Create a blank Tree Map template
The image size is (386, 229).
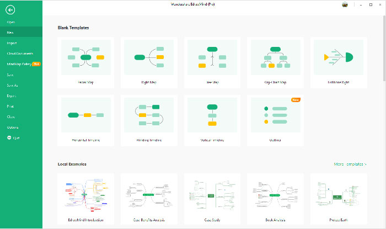212,62
